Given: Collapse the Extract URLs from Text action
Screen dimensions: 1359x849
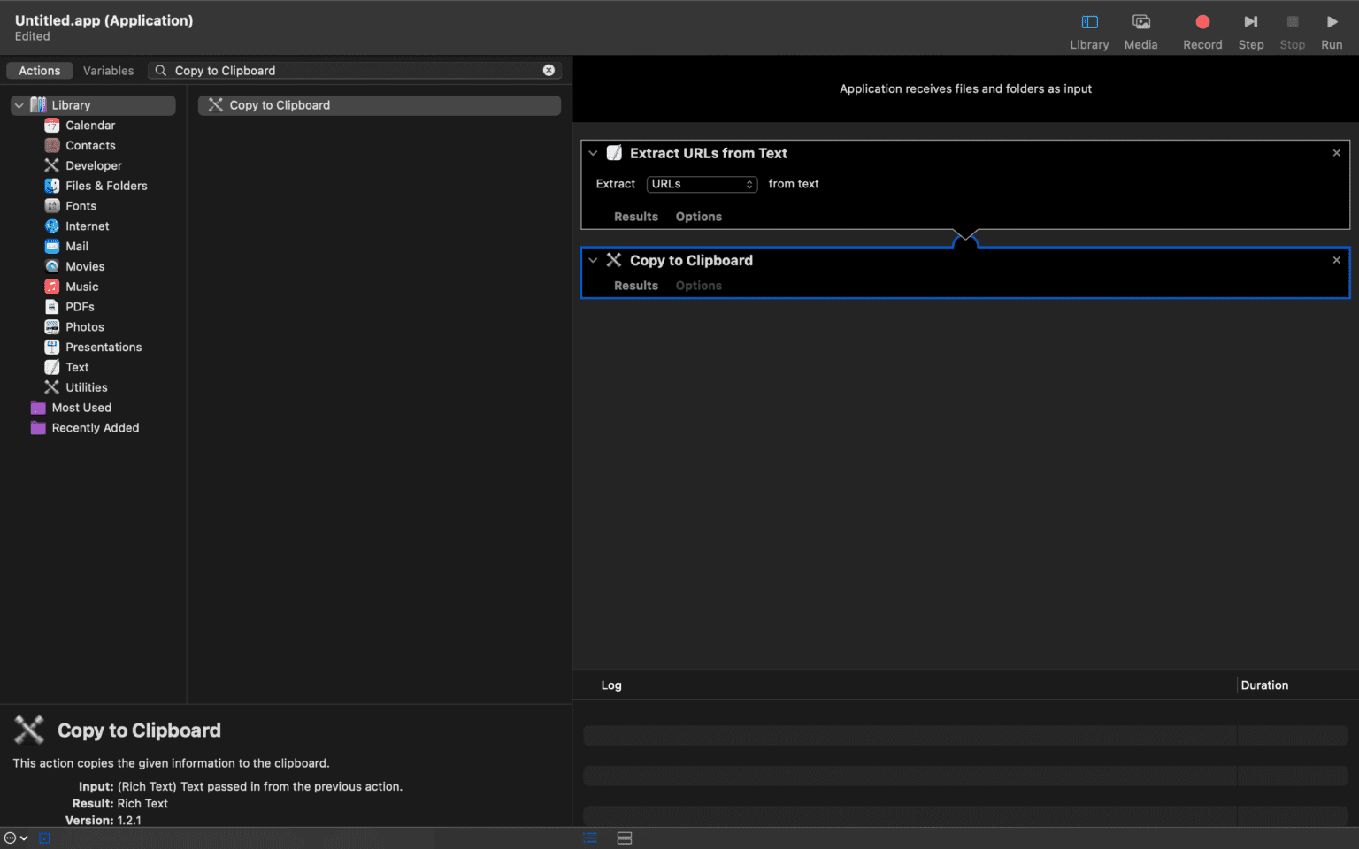Looking at the screenshot, I should click(x=593, y=154).
